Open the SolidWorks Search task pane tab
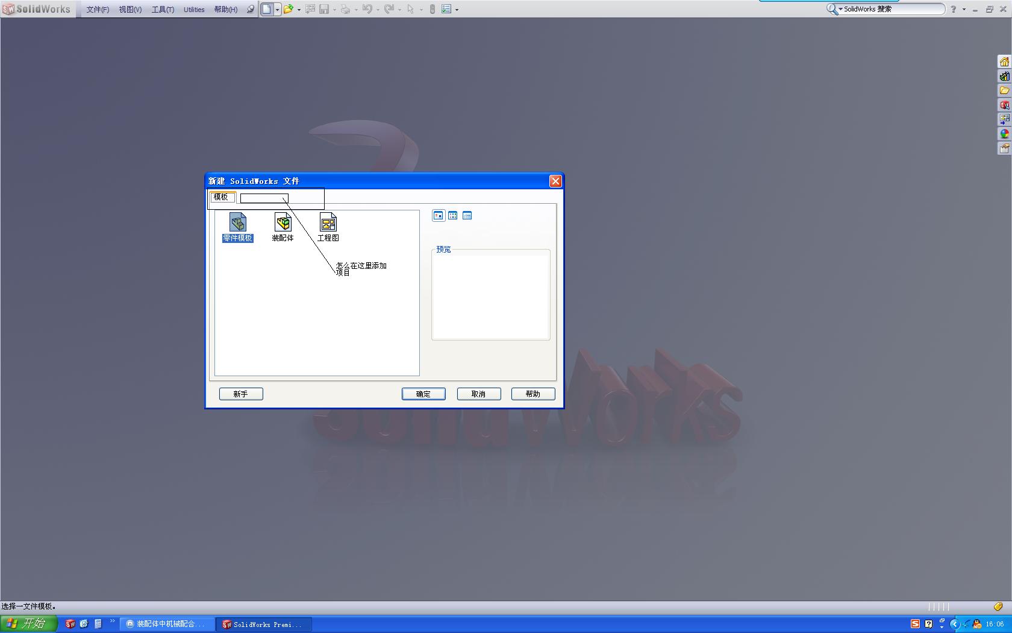1012x633 pixels. click(x=1004, y=105)
